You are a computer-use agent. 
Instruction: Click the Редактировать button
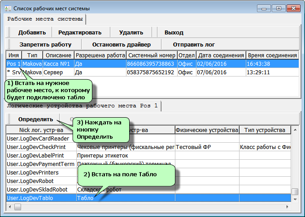pyautogui.click(x=80, y=32)
